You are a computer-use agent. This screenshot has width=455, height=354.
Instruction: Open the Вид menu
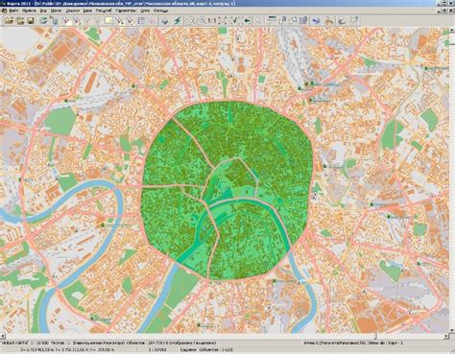tap(43, 11)
